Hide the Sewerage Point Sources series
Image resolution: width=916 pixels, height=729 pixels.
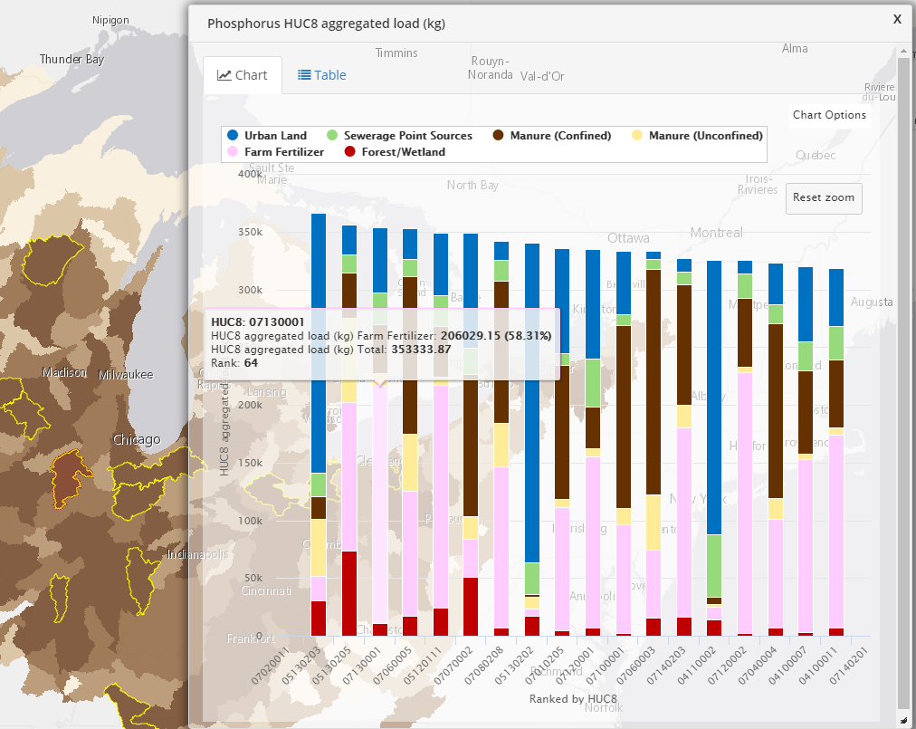407,136
